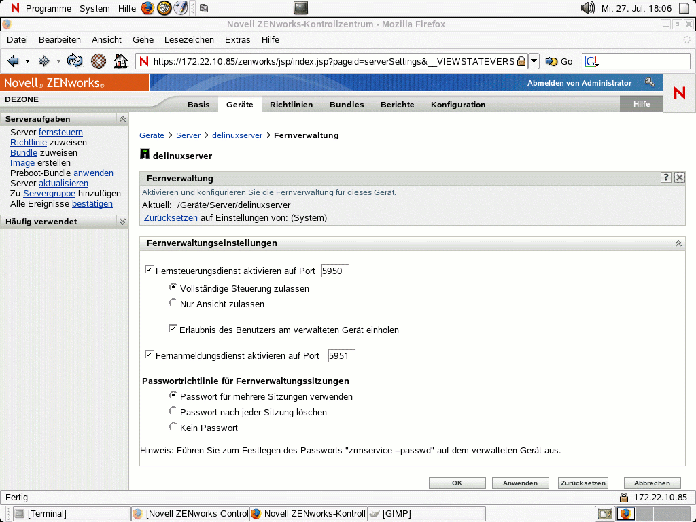696x522 pixels.
Task: Close the Fernverwaltung panel with X icon
Action: pyautogui.click(x=679, y=177)
